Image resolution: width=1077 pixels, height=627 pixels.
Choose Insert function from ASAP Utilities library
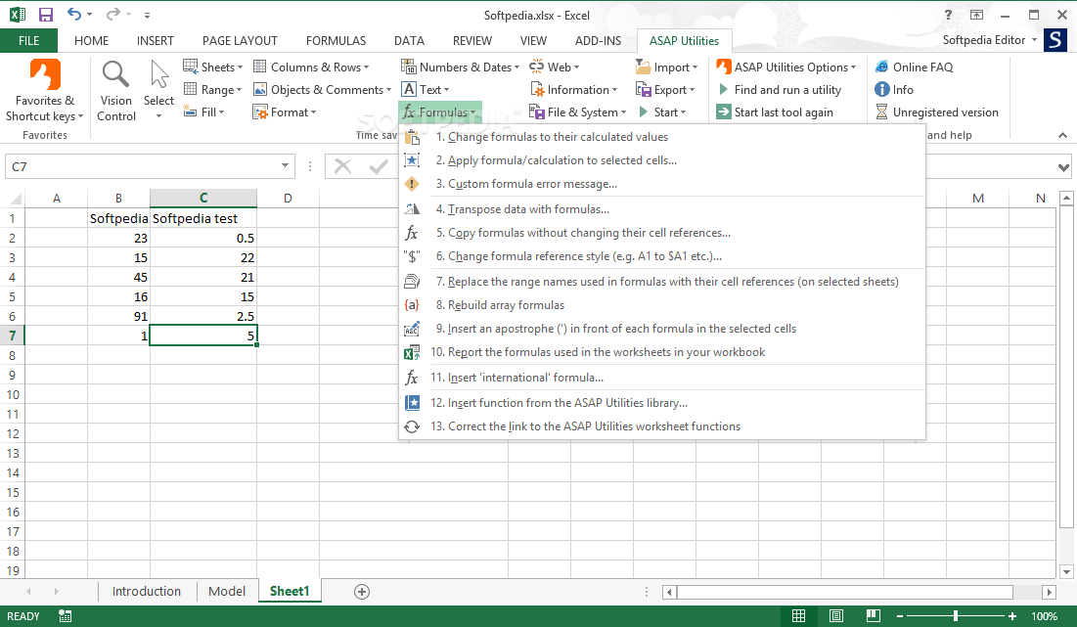[662, 402]
